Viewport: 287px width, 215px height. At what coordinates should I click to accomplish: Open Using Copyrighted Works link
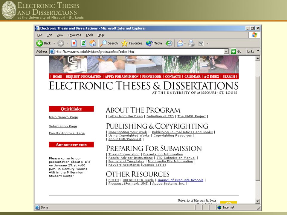click(129, 136)
